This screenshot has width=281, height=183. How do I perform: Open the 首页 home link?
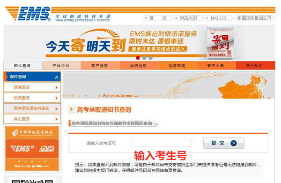pyautogui.click(x=158, y=18)
